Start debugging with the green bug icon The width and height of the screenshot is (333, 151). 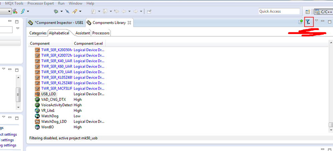[56, 11]
